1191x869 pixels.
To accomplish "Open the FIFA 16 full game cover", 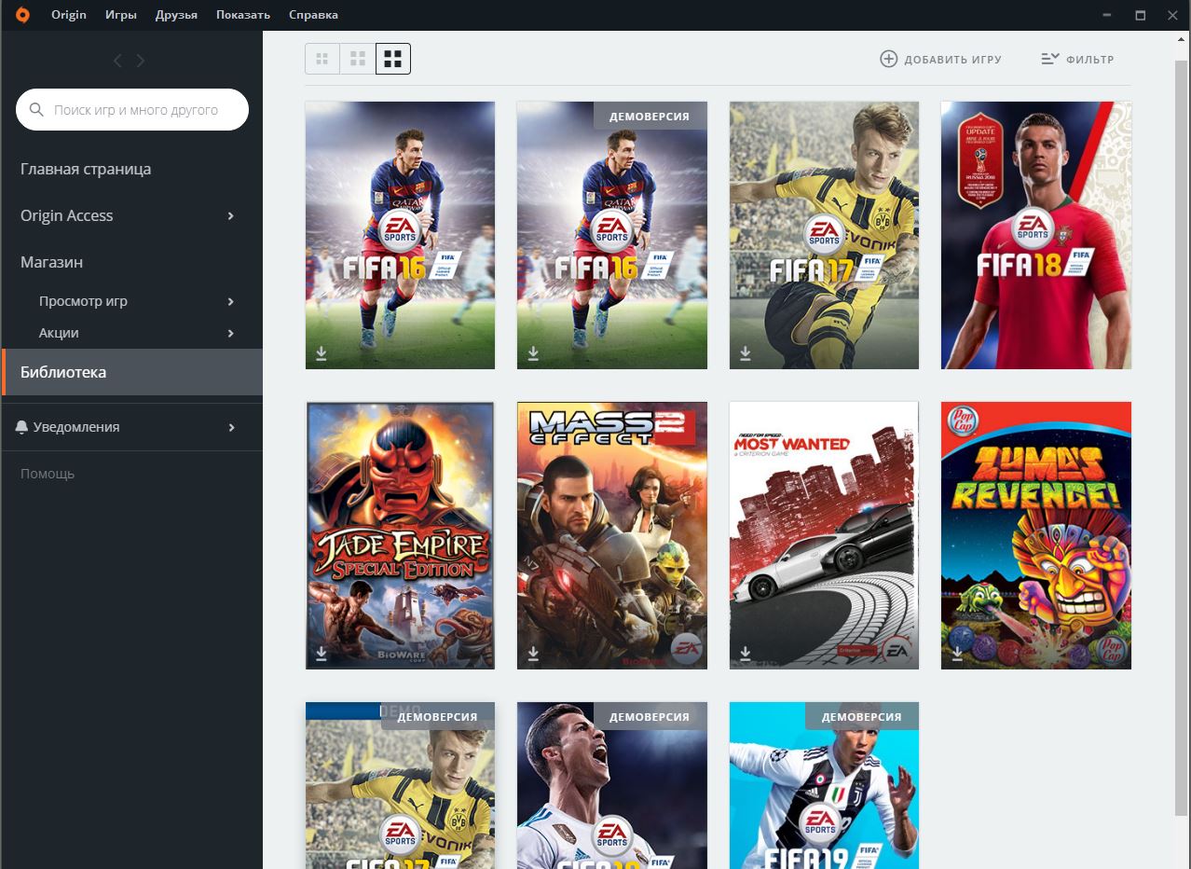I will click(x=401, y=235).
